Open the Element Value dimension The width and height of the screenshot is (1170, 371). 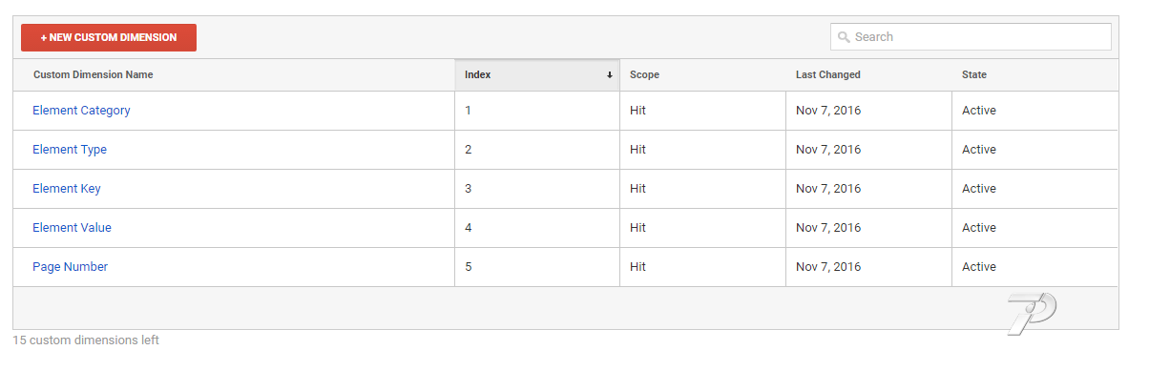coord(72,228)
